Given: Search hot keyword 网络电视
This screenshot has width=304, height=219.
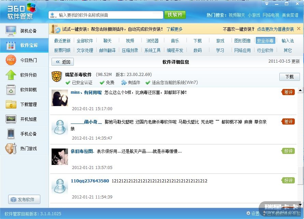Looking at the screenshot, I should pos(271,15).
